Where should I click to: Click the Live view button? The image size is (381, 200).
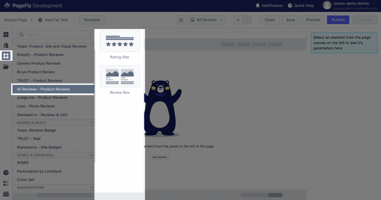(364, 20)
